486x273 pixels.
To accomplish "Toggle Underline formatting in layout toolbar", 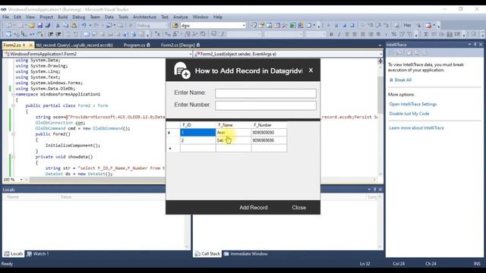I will click(347, 34).
